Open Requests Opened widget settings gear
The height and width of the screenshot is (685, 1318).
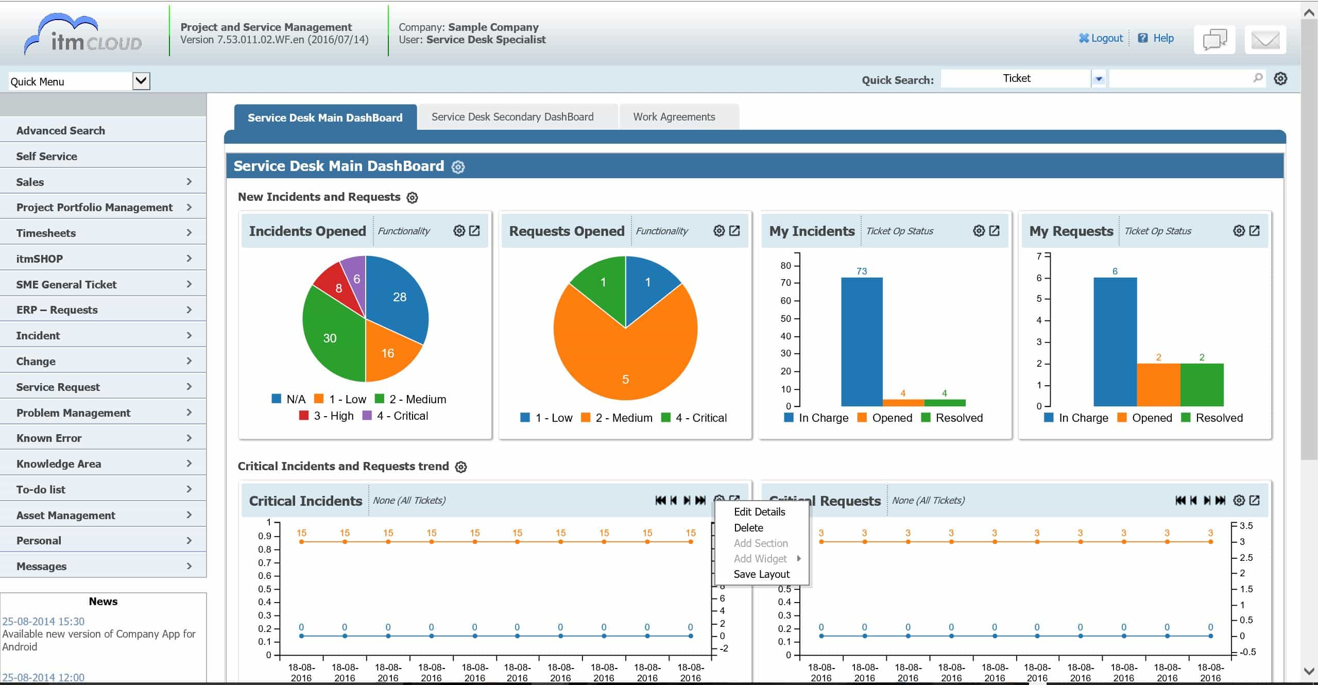[719, 231]
